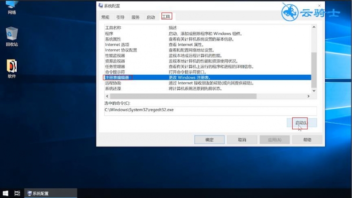Click the horizontal scroll-left arrow
Screen dimensions: 352x198
click(x=107, y=96)
